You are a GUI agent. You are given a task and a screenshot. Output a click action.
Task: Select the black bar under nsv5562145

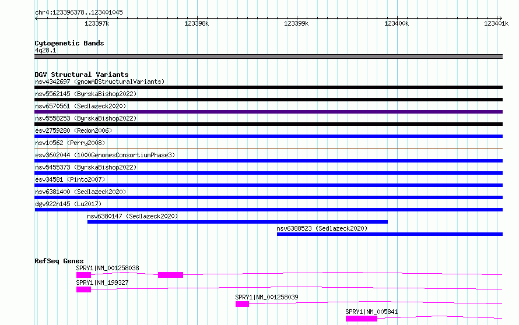268,100
